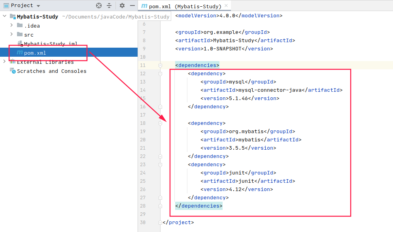The image size is (393, 232).
Task: Click the modelVersion 4.0.0 line
Action: click(229, 16)
